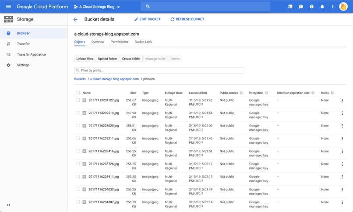
Task: Open the file 20171116203020.jpg
Action: coord(103,126)
